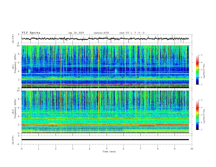Click the 'start UT = 3 :0 :0' text
Screen dimensions: 216x167
(x=132, y=33)
